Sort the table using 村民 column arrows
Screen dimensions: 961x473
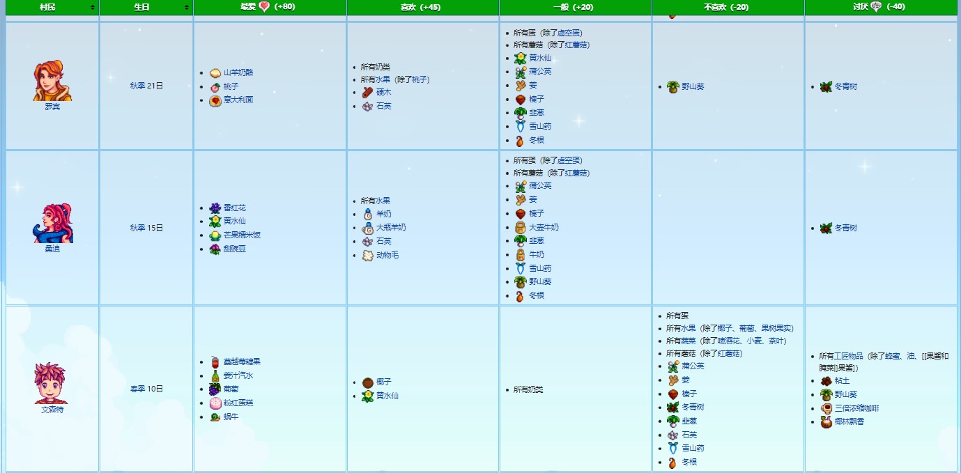93,7
